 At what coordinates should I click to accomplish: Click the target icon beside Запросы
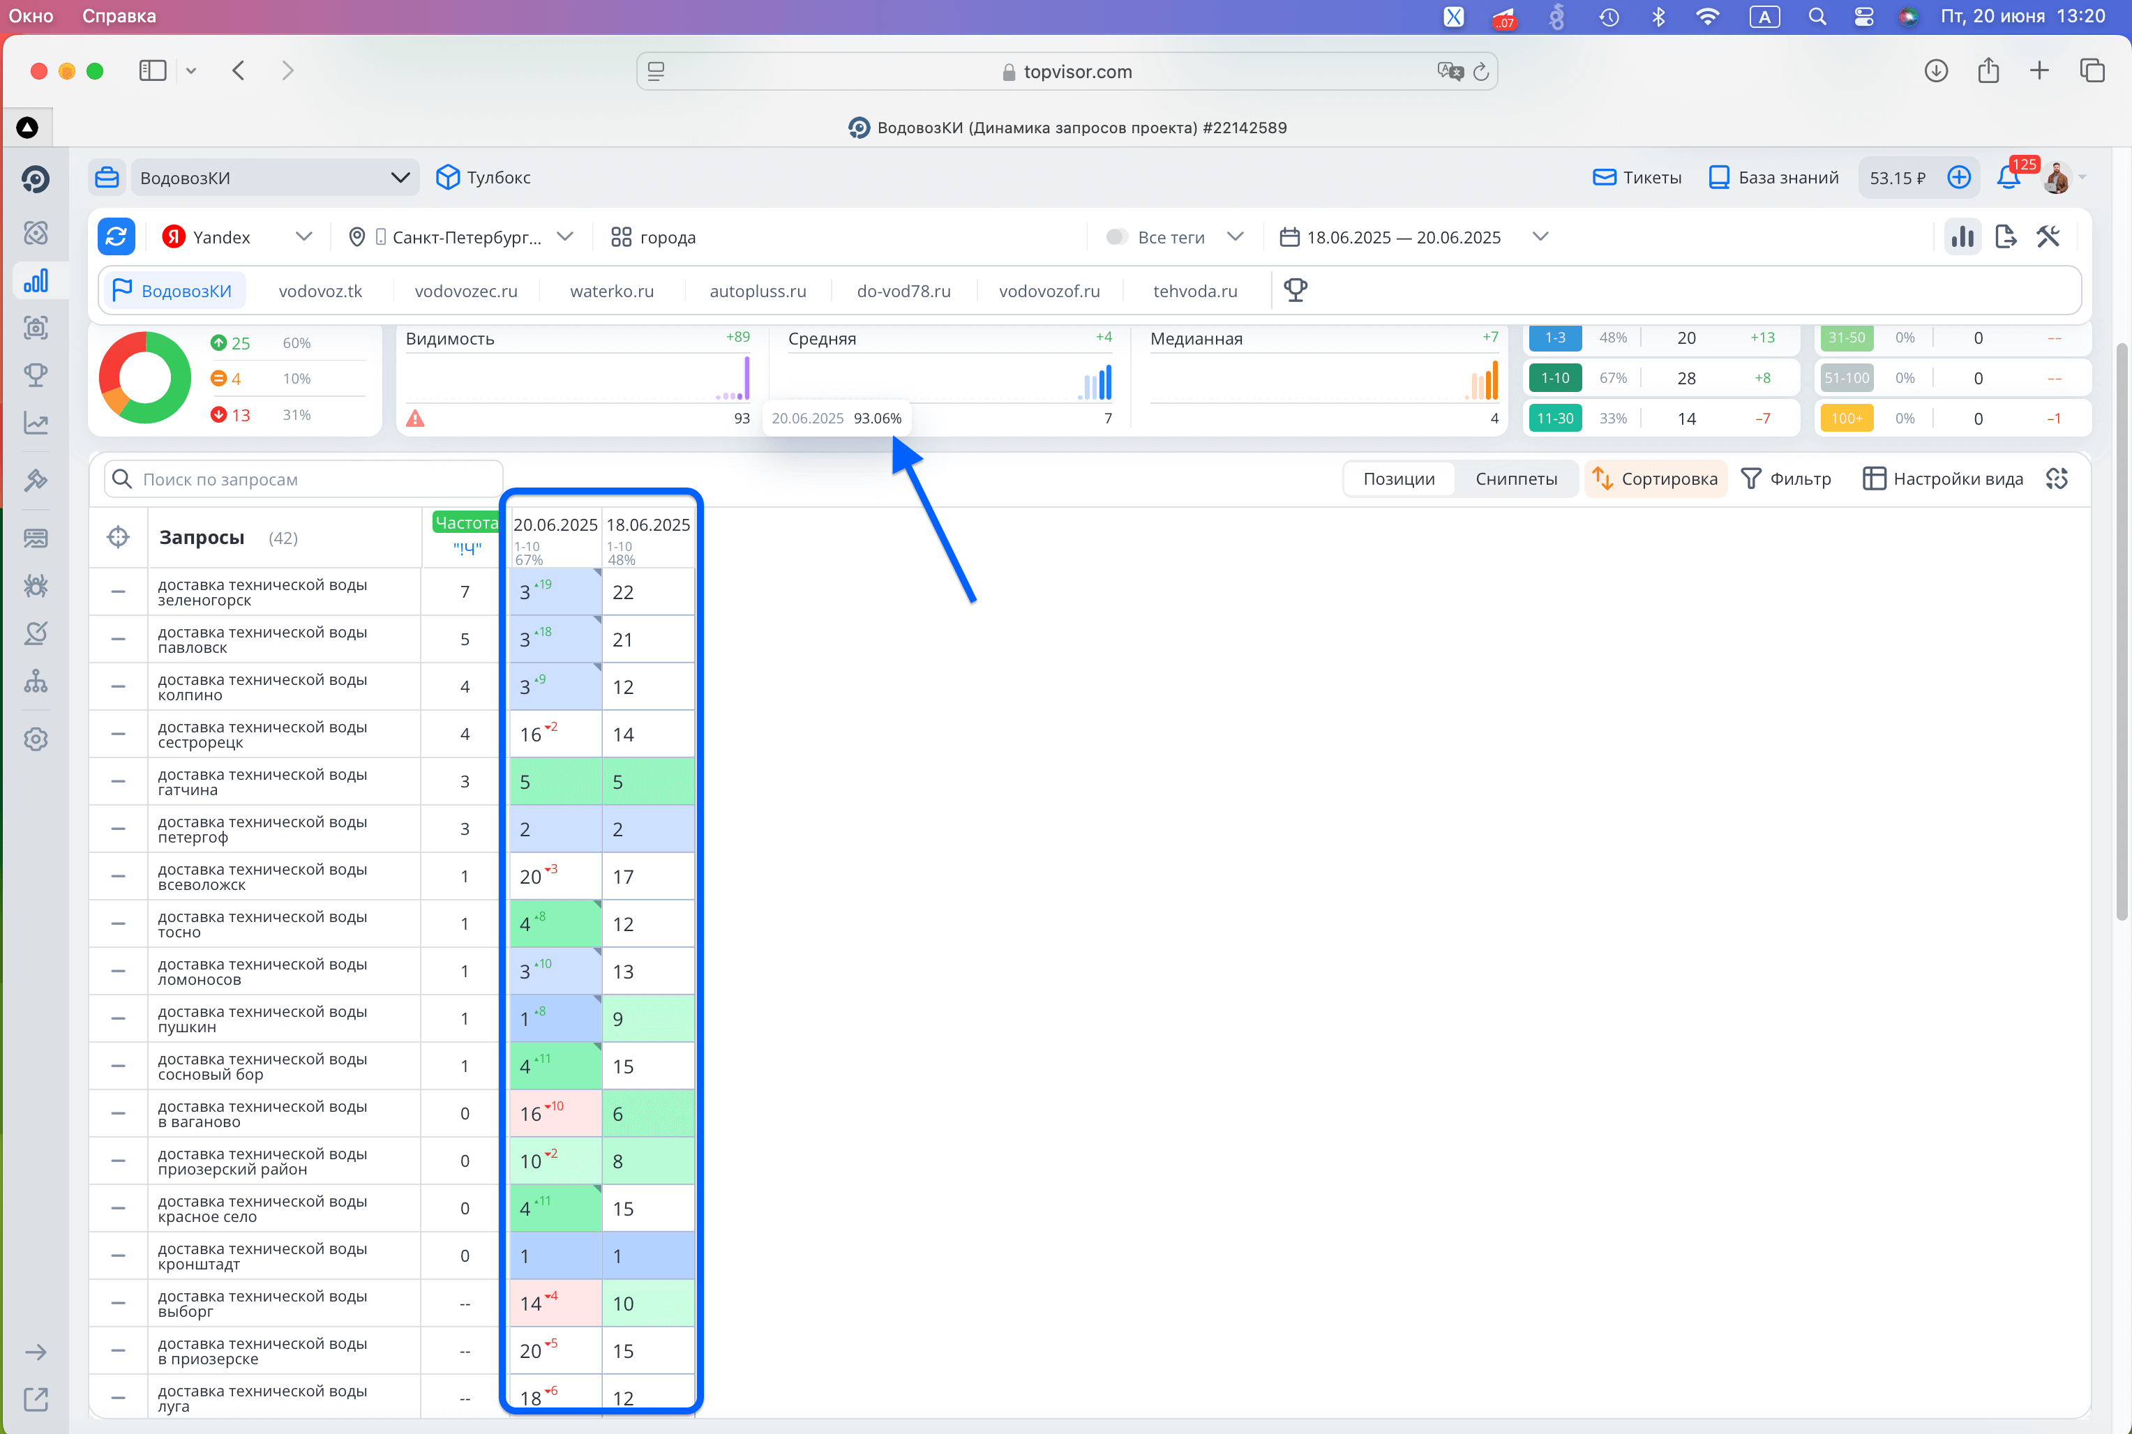[x=118, y=537]
